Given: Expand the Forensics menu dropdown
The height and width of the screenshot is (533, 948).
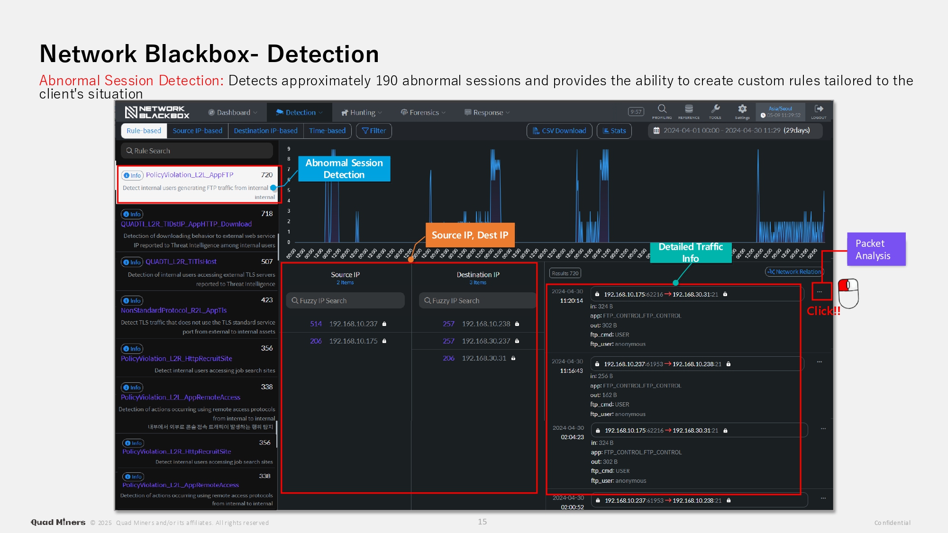Looking at the screenshot, I should (x=423, y=113).
